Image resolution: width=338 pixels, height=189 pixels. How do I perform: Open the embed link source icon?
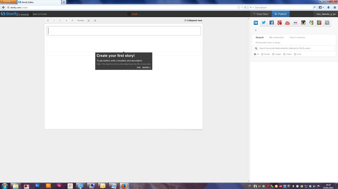coord(327,23)
